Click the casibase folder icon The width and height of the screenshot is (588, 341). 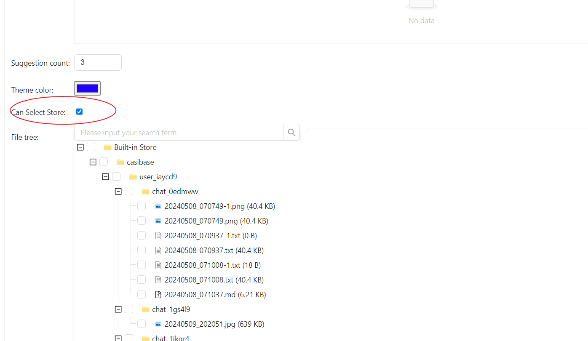pos(120,162)
